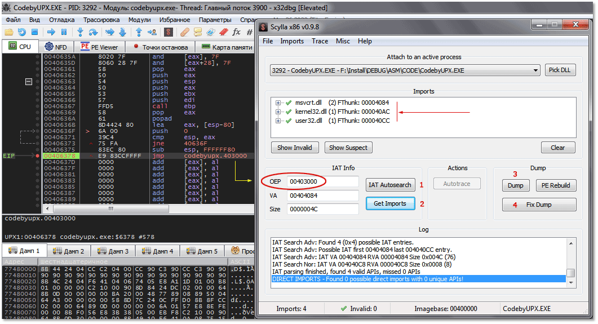The image size is (598, 324).
Task: Start trace into from the toolbar
Action: click(x=109, y=33)
